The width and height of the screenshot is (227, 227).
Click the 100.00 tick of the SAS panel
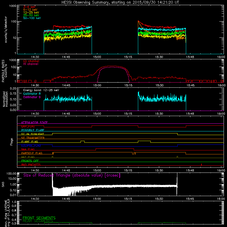(x=11, y=173)
